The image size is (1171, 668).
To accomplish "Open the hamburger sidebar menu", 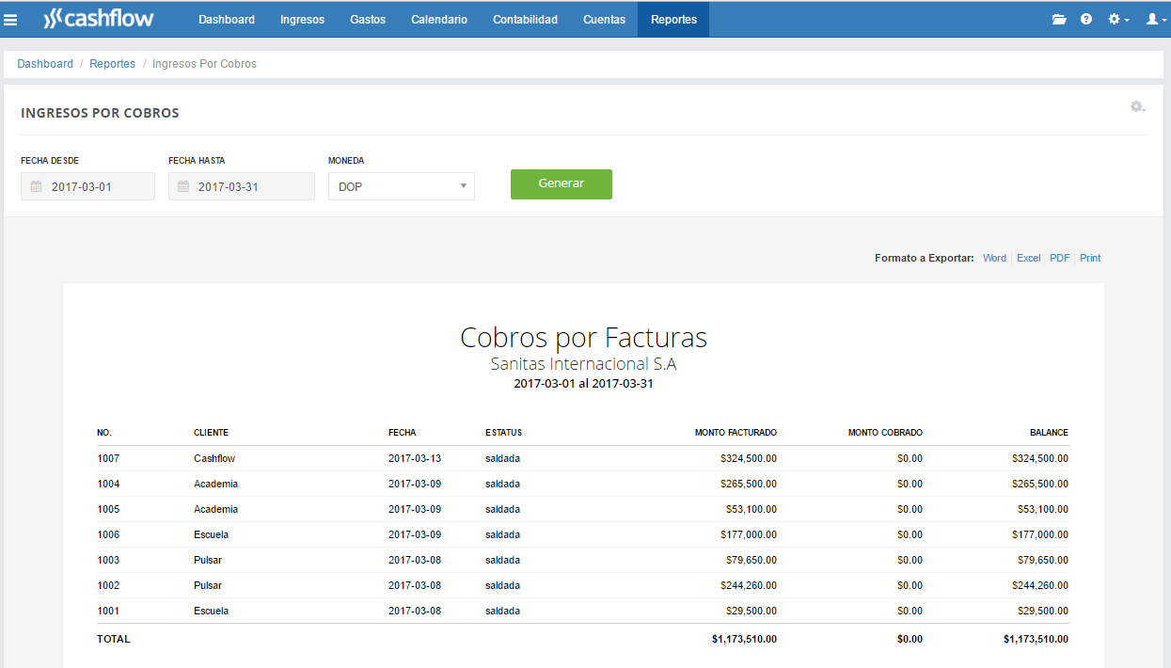I will 11,19.
